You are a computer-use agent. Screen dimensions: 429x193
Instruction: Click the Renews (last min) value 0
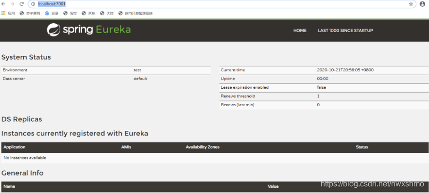pos(318,105)
